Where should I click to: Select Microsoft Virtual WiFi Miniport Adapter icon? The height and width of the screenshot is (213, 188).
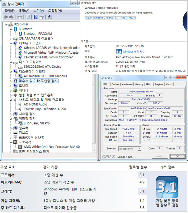[20, 53]
